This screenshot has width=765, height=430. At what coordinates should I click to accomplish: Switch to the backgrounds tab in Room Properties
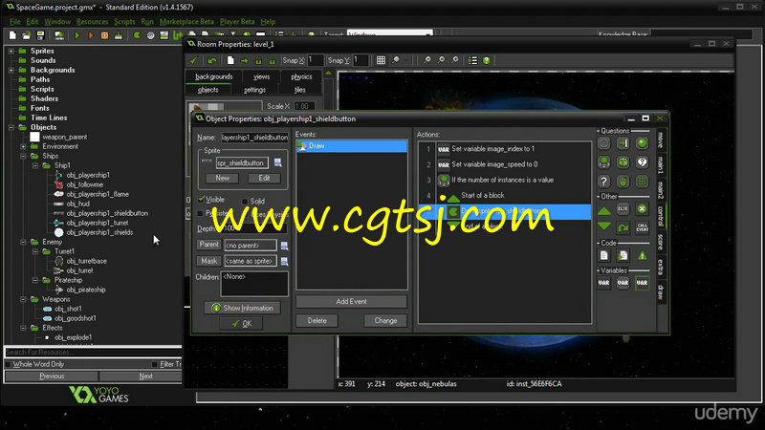click(x=213, y=76)
